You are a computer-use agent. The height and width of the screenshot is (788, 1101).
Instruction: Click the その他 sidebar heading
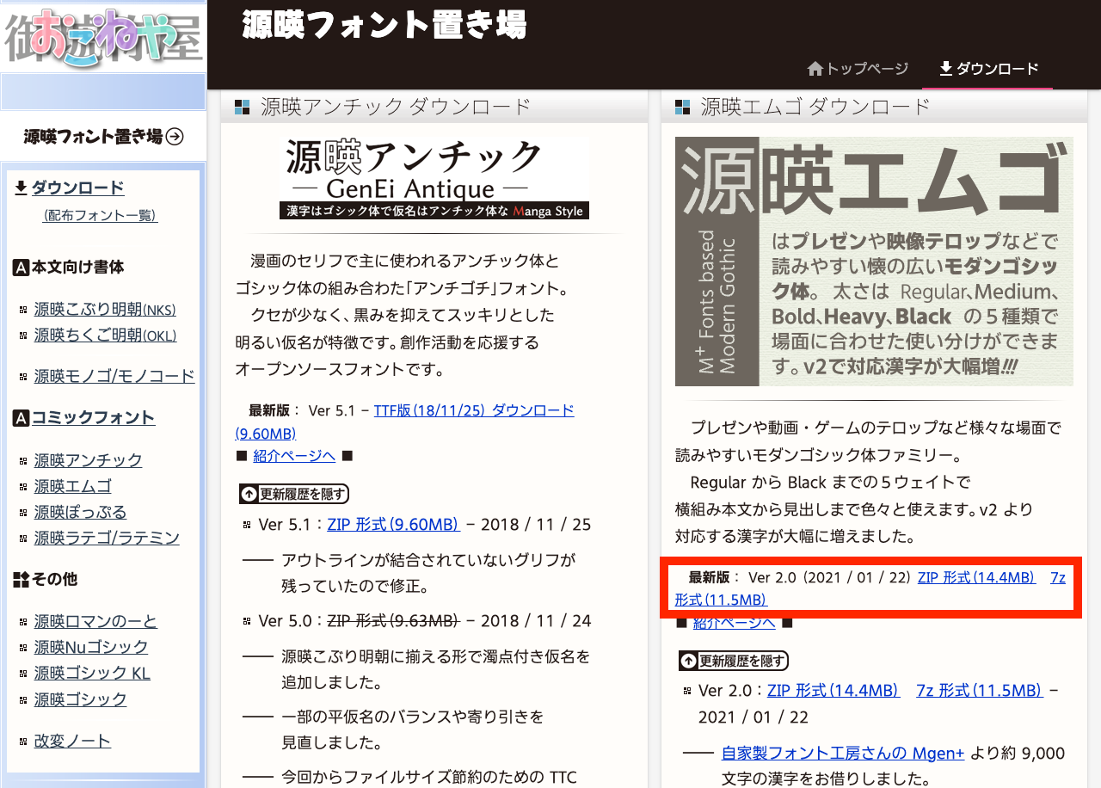tap(54, 580)
